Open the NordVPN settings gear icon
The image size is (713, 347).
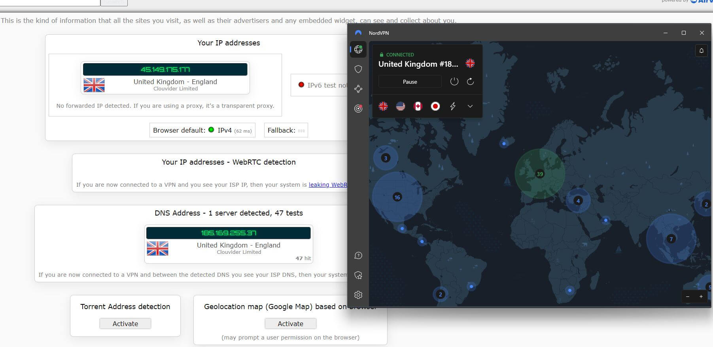coord(358,295)
